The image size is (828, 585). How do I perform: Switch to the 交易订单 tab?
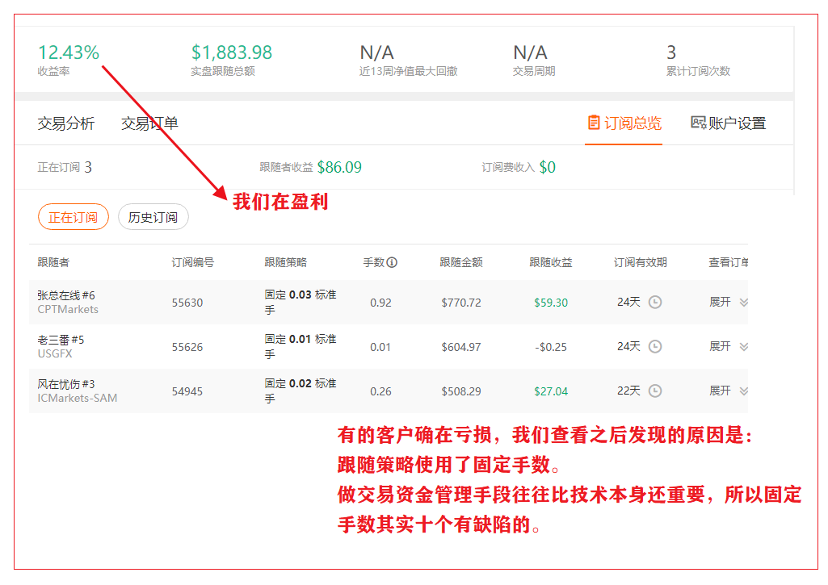click(x=149, y=123)
